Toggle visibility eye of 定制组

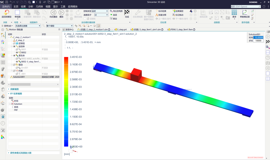[x=14, y=43]
